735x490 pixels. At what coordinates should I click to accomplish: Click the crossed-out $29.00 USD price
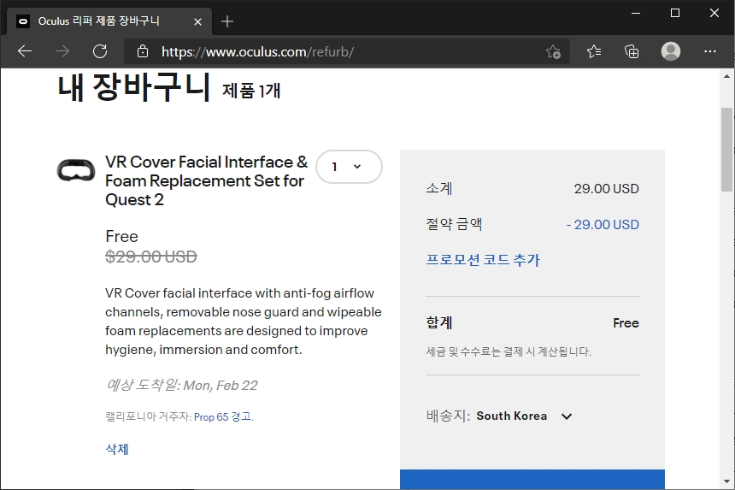coord(151,257)
